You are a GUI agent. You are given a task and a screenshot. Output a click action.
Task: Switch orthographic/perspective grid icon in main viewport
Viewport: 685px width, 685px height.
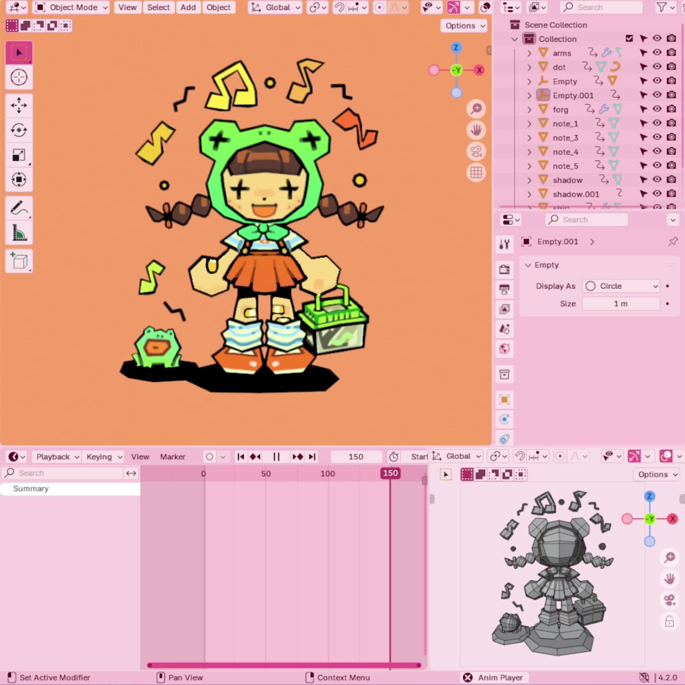point(476,173)
